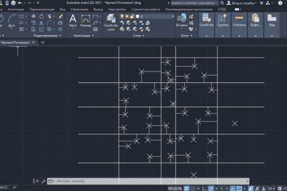Open the Управление ribbon tab
This screenshot has height=191, width=287.
[79, 9]
